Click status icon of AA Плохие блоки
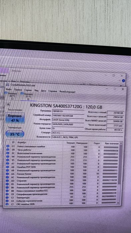 (7, 174)
